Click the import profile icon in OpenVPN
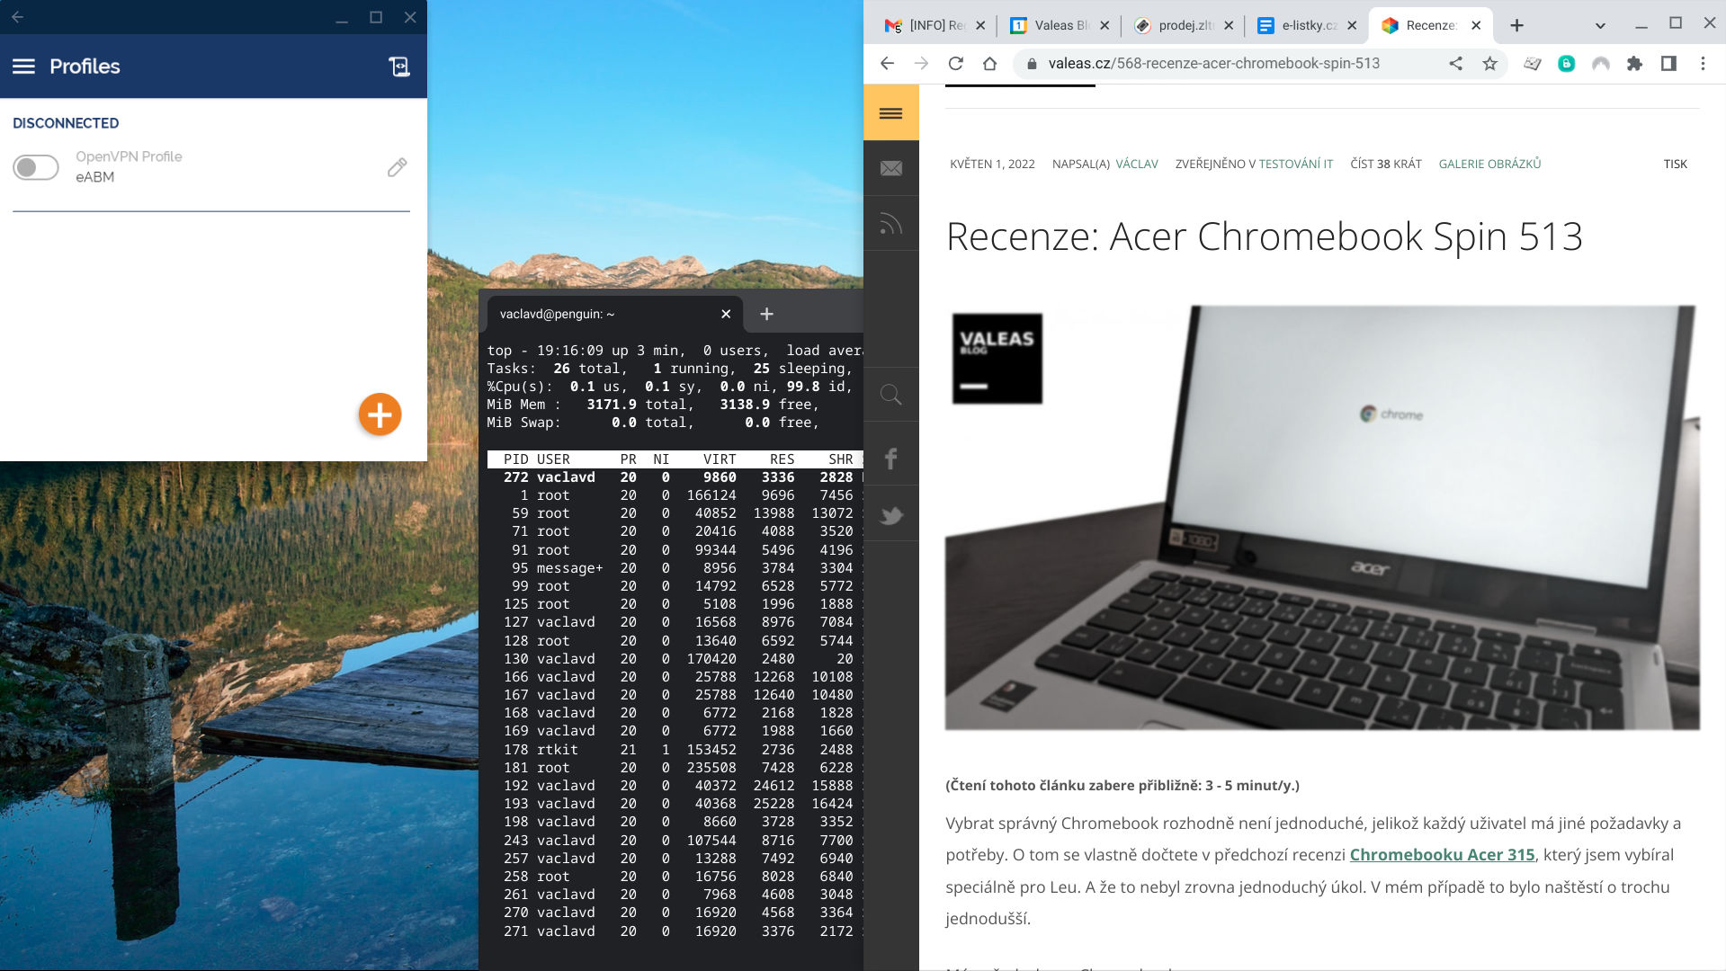Screen dimensions: 1726x971 [398, 67]
